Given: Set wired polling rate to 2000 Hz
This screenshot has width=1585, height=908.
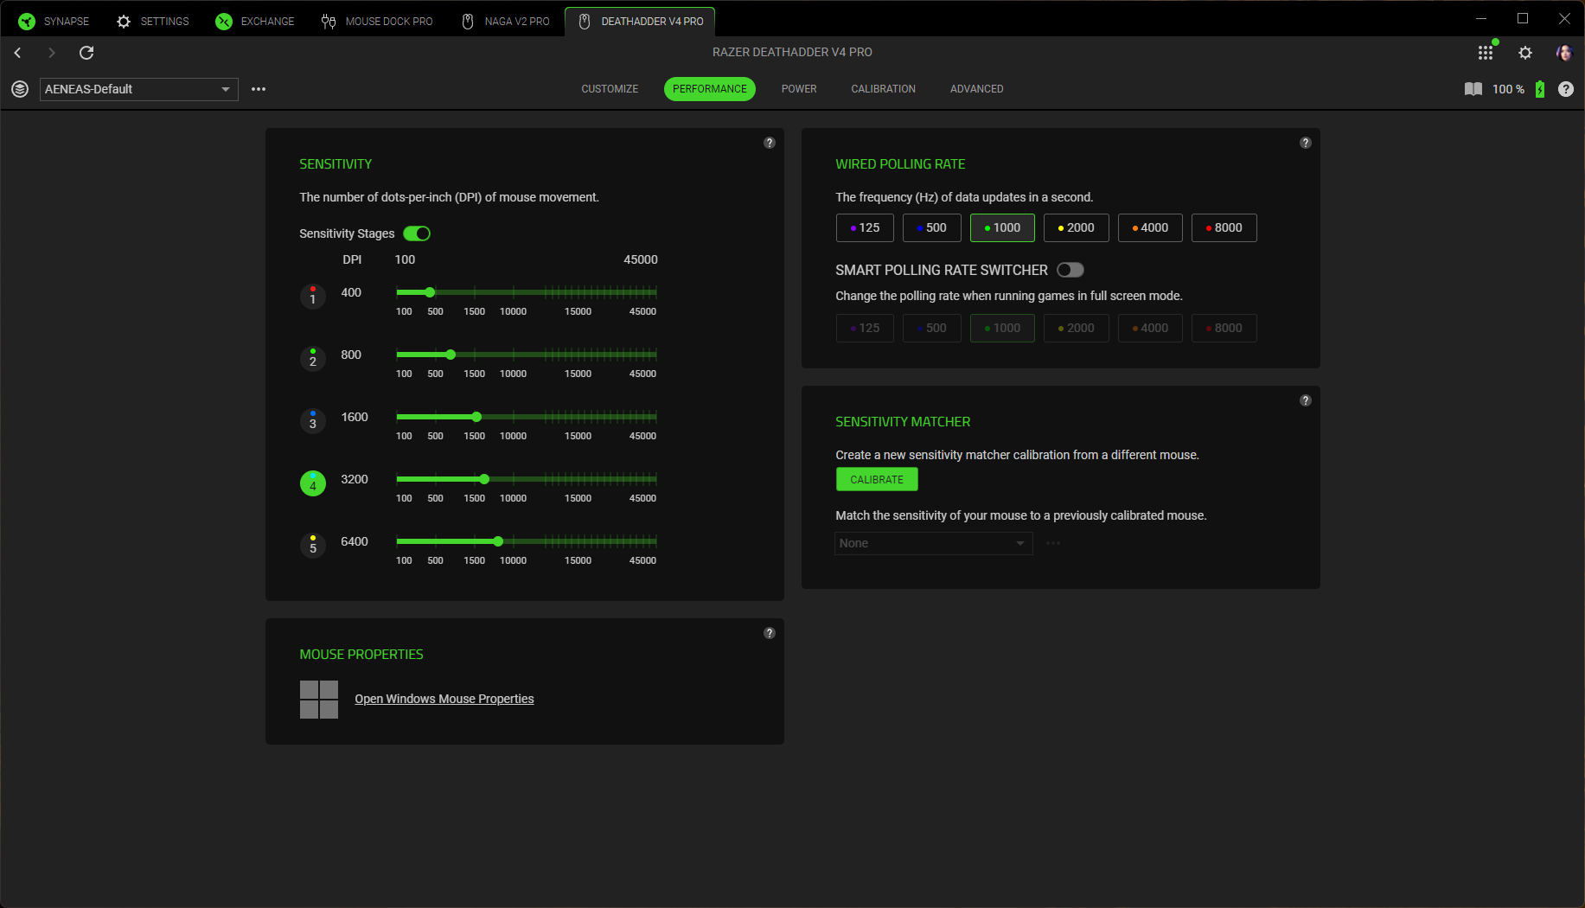Looking at the screenshot, I should (x=1077, y=227).
